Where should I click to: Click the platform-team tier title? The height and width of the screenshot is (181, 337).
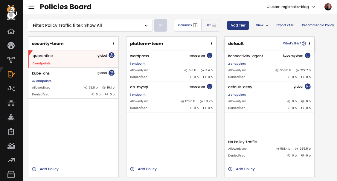click(x=146, y=44)
